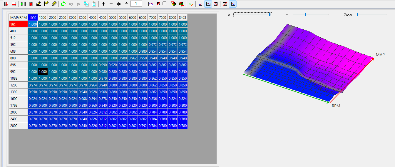Image resolution: width=395 pixels, height=167 pixels.
Task: Click the cell with value 0.990
Action: click(x=103, y=65)
